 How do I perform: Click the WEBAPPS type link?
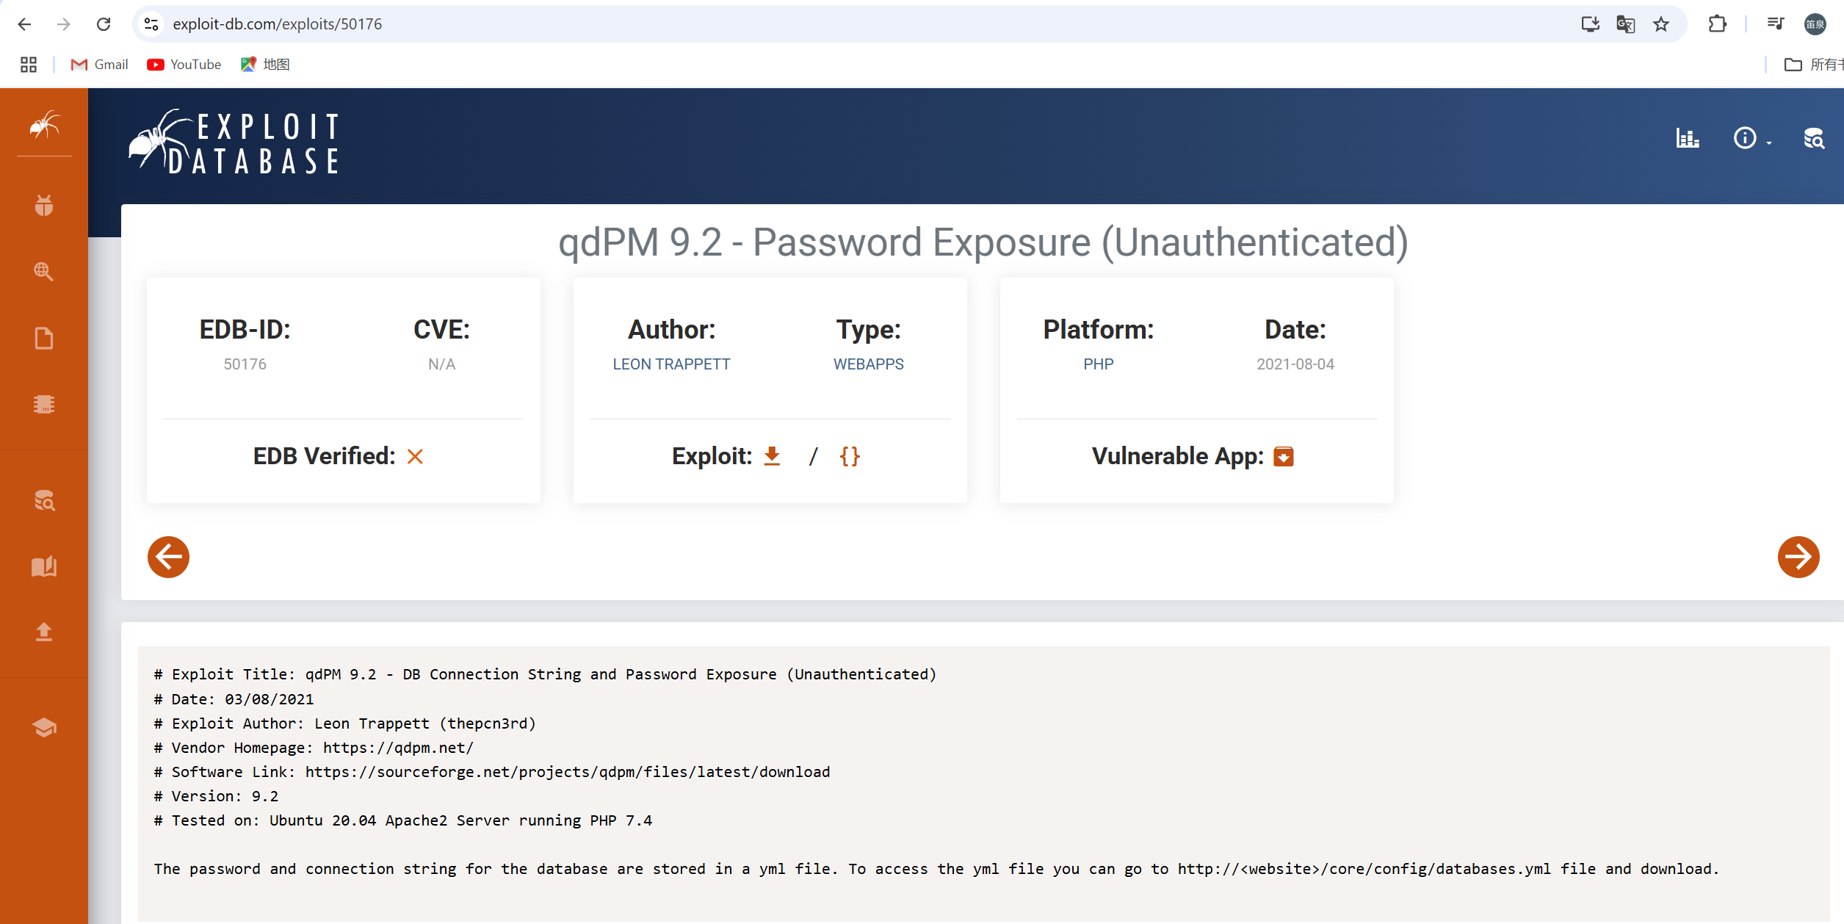(868, 364)
